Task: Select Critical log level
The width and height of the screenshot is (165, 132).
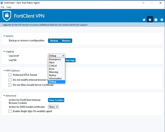Action: (x=57, y=66)
